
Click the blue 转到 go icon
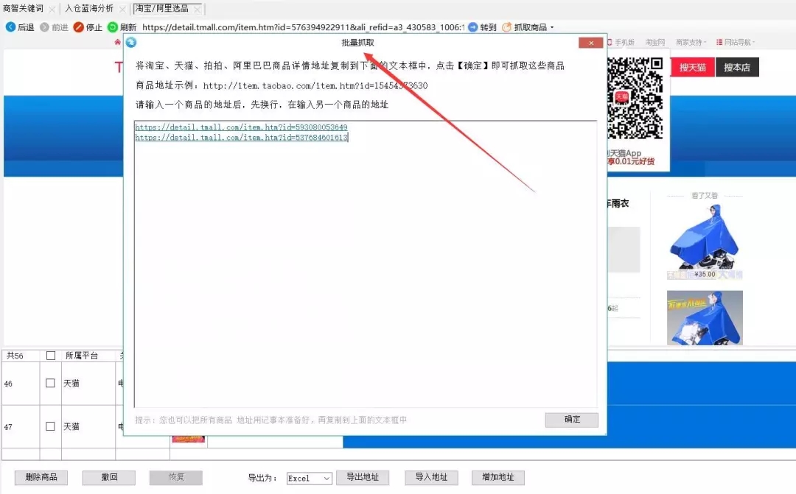(x=472, y=27)
